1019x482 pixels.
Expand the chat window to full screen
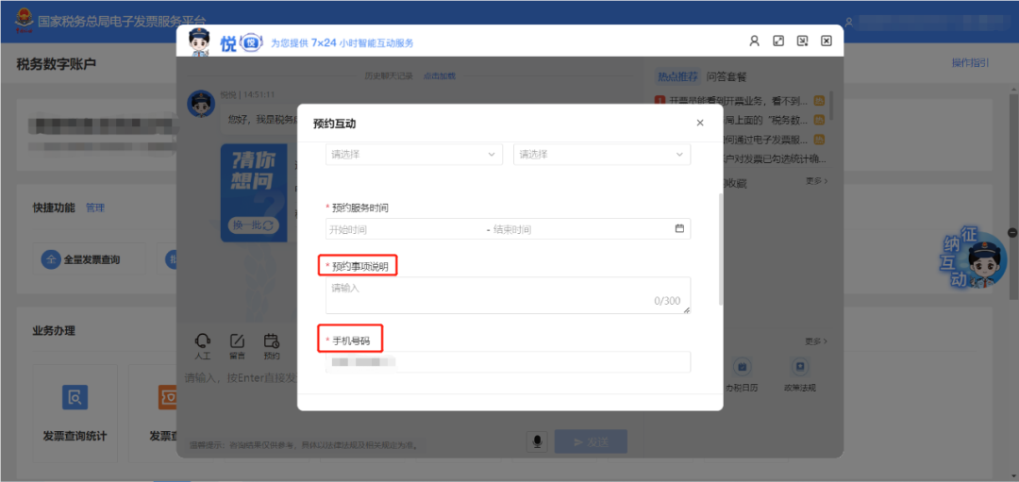[x=777, y=41]
